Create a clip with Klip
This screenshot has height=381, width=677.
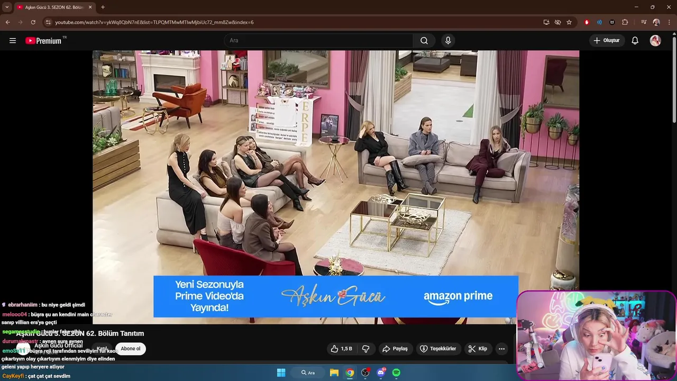pyautogui.click(x=478, y=349)
